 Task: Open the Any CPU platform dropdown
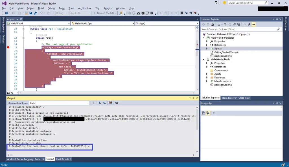coord(80,13)
